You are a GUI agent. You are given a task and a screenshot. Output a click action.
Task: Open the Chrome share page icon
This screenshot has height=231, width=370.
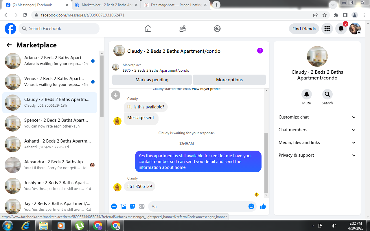tap(315, 15)
